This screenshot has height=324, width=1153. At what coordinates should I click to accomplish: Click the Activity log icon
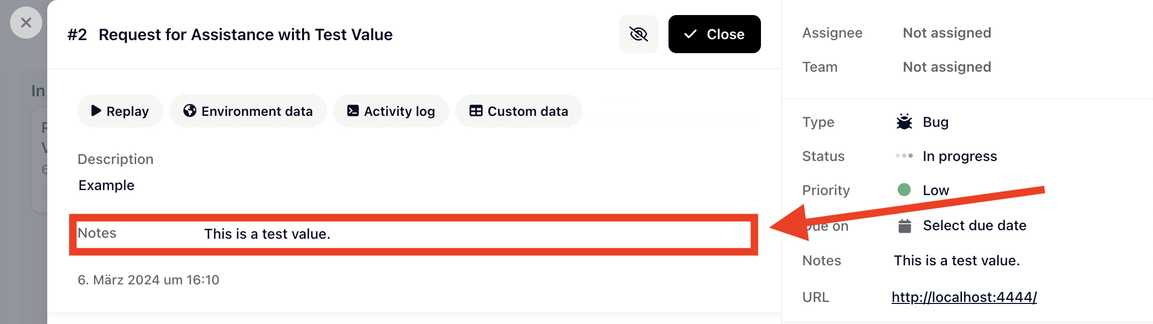[x=352, y=111]
